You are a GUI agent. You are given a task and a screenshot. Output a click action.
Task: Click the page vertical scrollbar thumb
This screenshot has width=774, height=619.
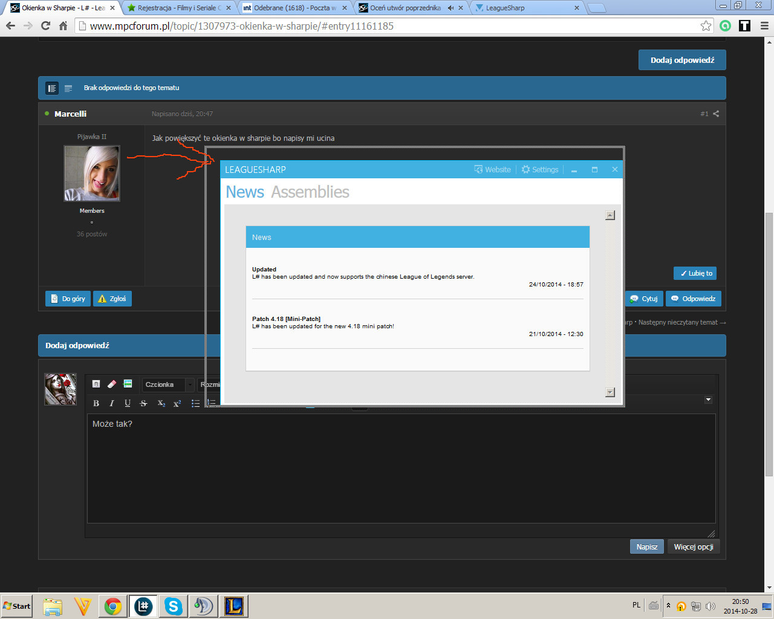(769, 345)
